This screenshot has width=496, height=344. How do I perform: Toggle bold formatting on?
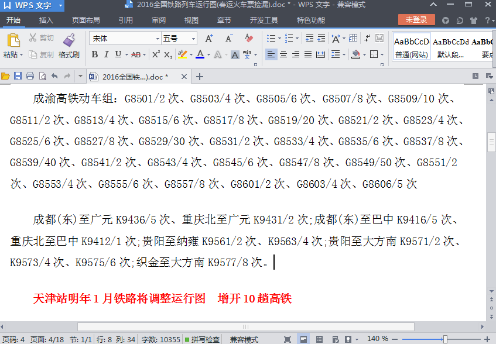pos(95,54)
